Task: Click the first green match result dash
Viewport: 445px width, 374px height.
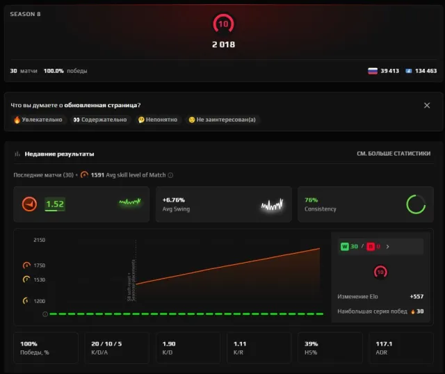Action: [x=53, y=314]
